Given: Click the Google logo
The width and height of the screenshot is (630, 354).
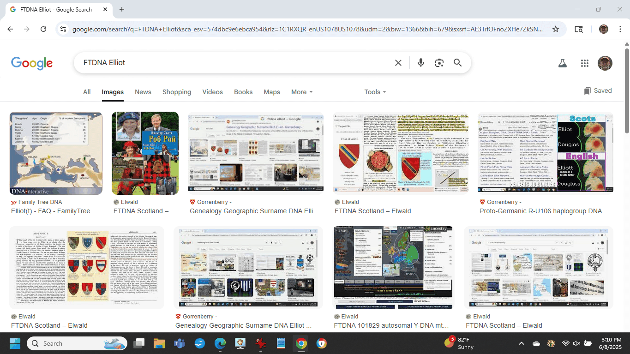Looking at the screenshot, I should [x=32, y=63].
